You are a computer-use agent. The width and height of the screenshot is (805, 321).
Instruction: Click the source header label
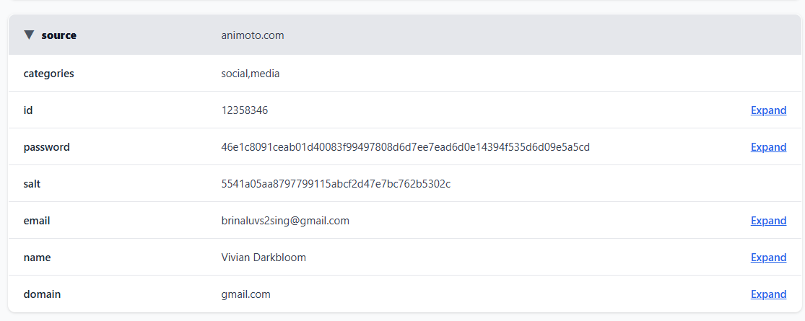coord(58,35)
